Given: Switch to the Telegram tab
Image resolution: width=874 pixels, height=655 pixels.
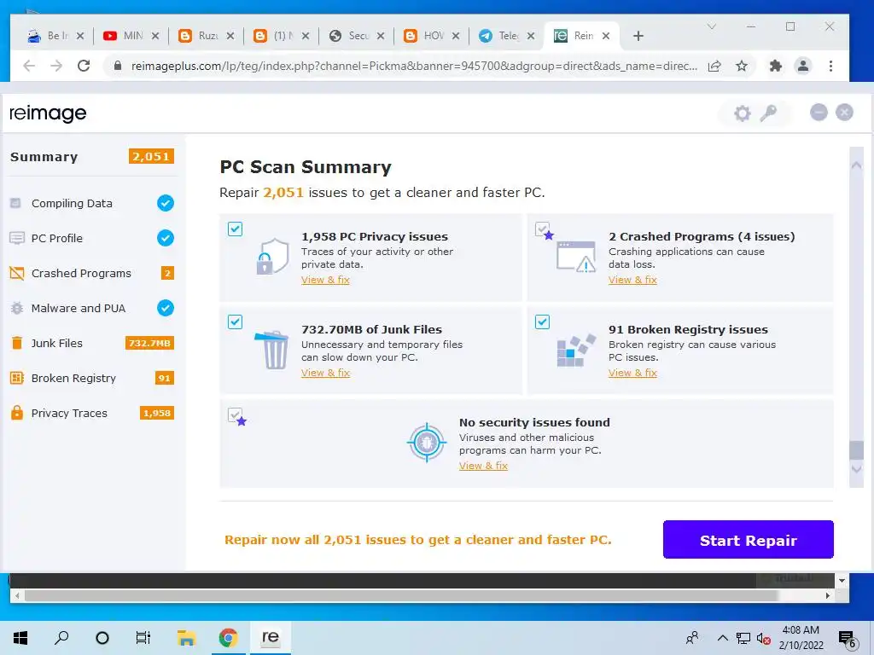Looking at the screenshot, I should pyautogui.click(x=507, y=36).
